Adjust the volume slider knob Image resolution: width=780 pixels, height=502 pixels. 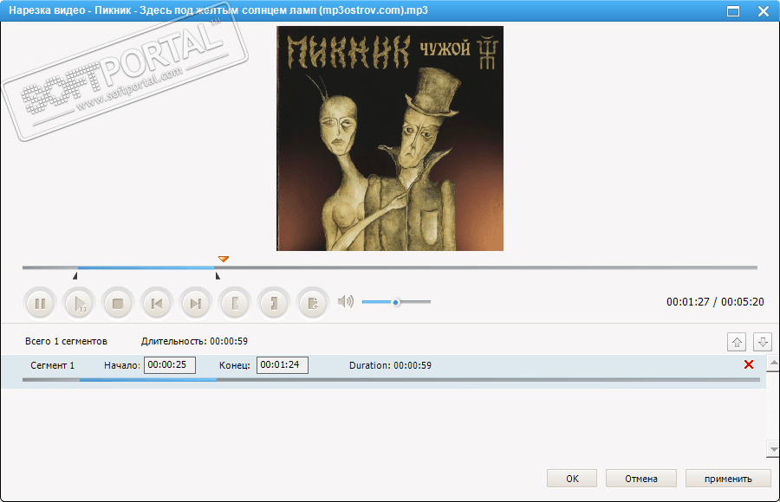click(396, 302)
